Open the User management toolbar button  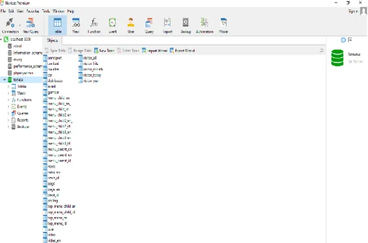coord(131,25)
